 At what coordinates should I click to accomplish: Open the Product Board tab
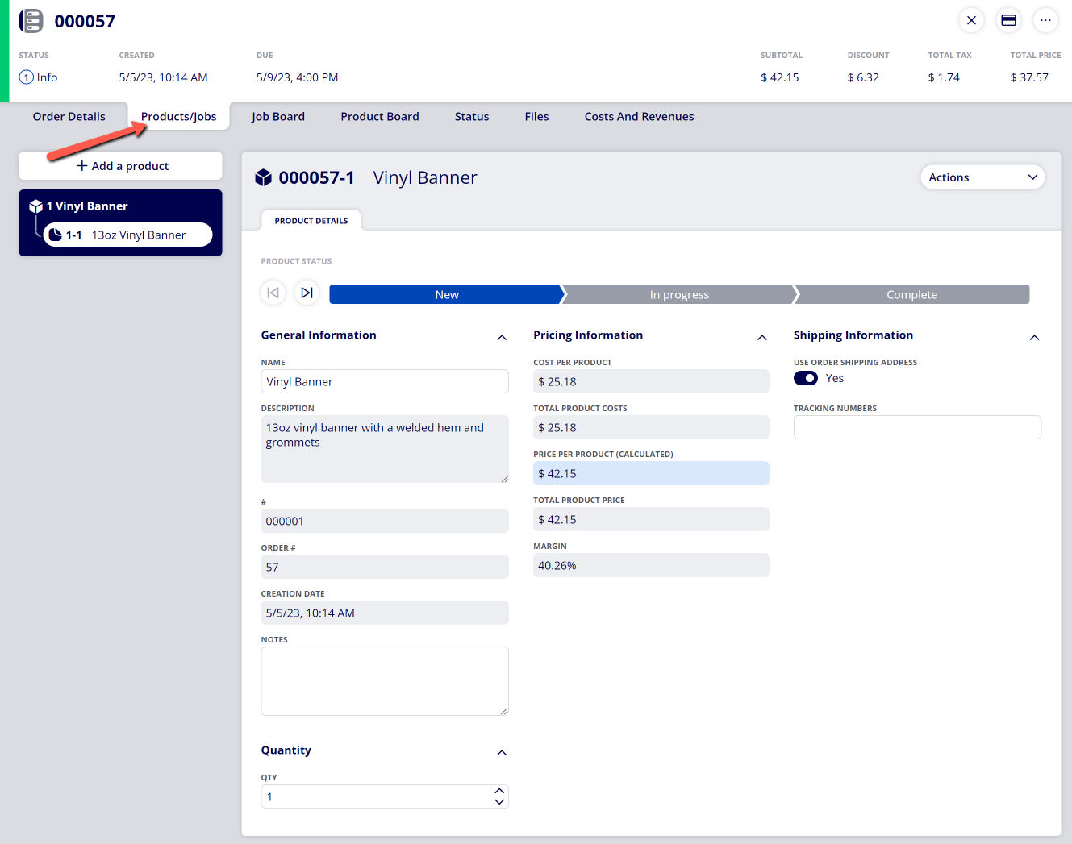tap(380, 117)
